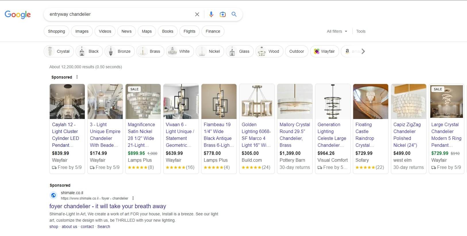The width and height of the screenshot is (467, 236).
Task: Switch to the Books tab
Action: 168,31
